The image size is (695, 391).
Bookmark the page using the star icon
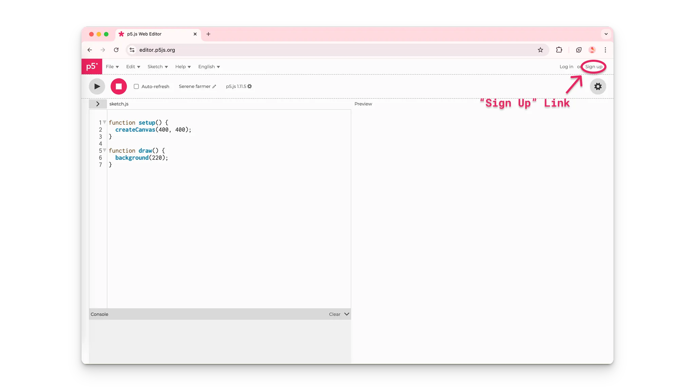coord(540,50)
